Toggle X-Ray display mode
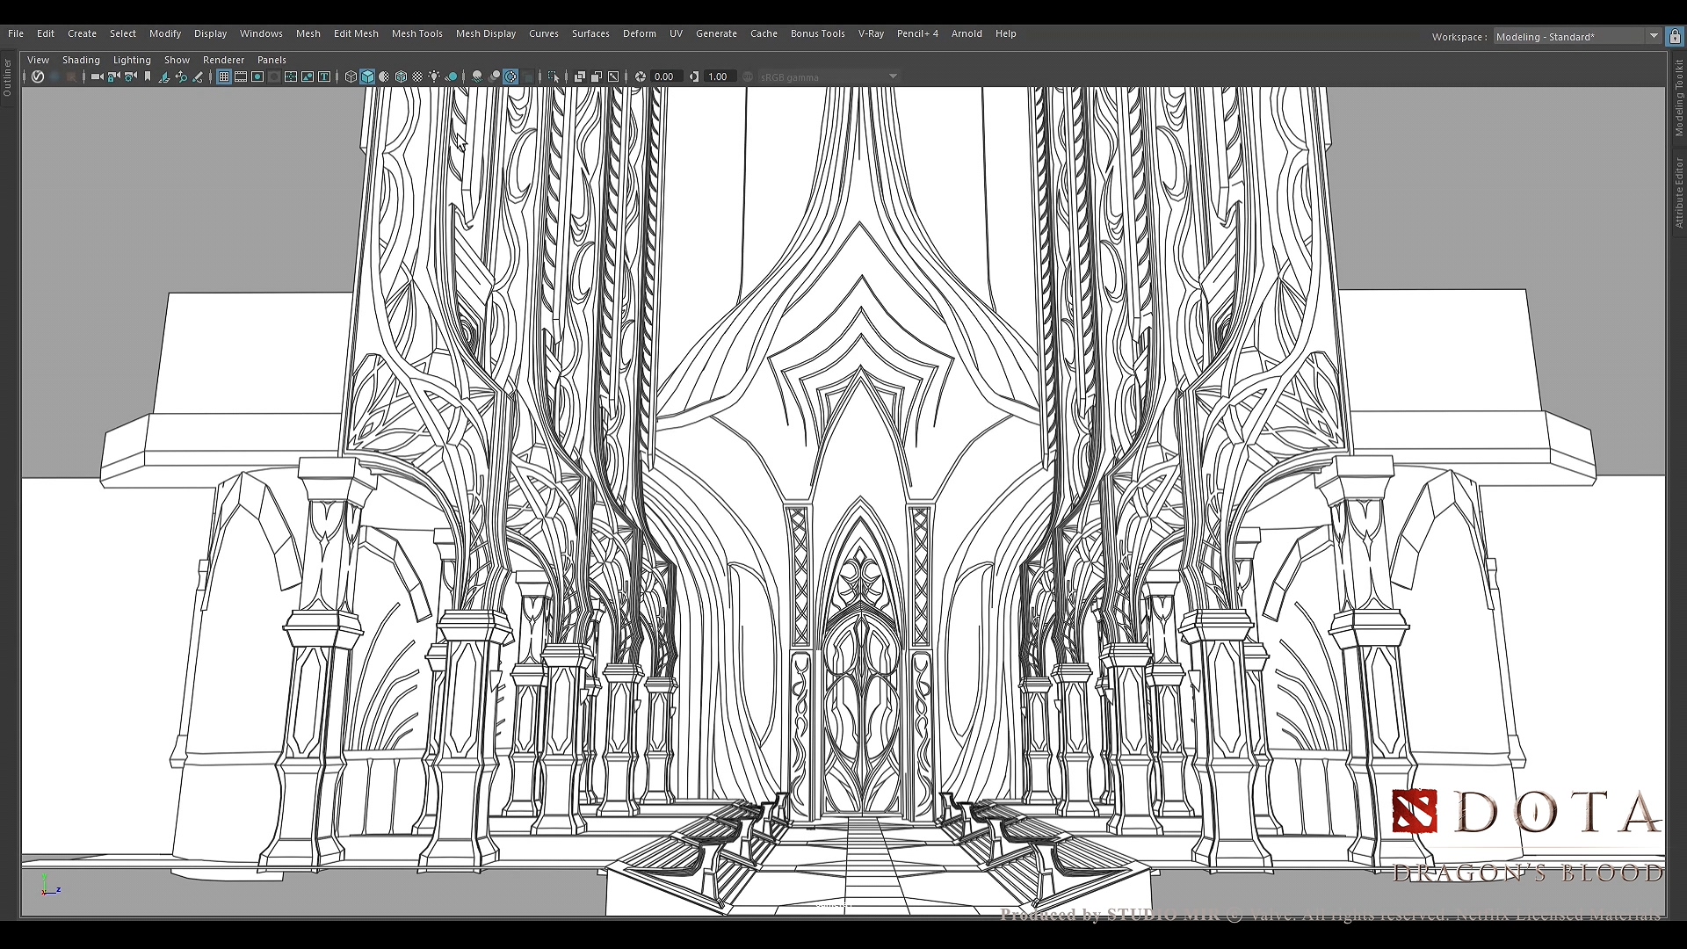This screenshot has width=1687, height=949. 580,76
